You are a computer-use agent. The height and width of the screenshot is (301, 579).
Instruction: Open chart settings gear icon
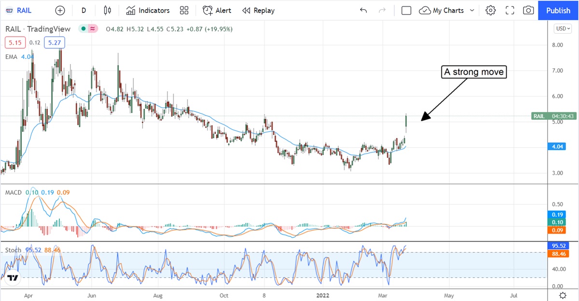click(491, 10)
